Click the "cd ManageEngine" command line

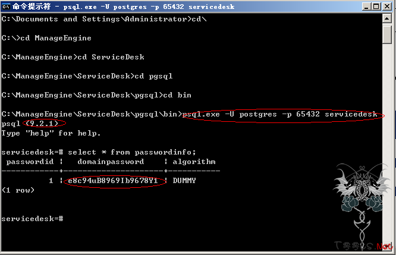[x=46, y=38]
